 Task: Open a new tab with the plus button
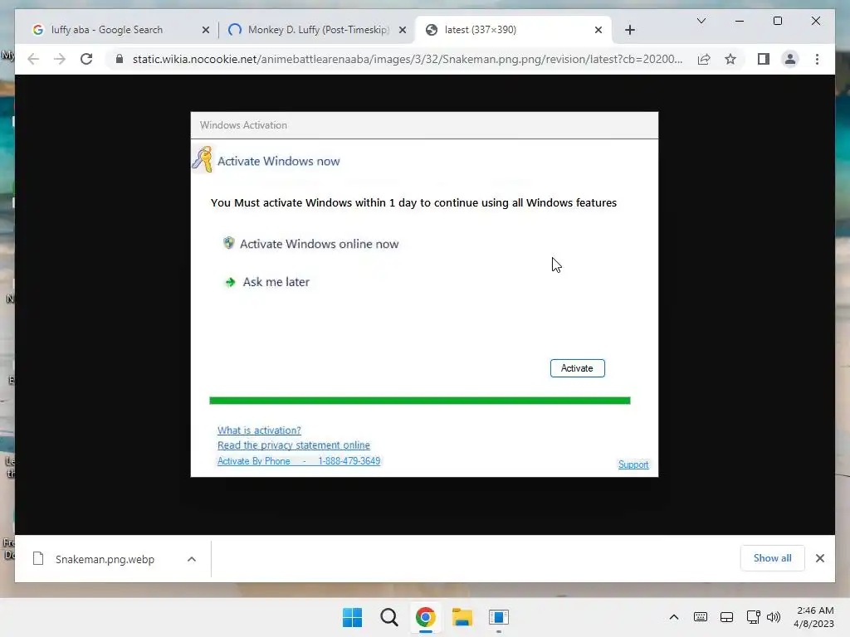(x=629, y=30)
